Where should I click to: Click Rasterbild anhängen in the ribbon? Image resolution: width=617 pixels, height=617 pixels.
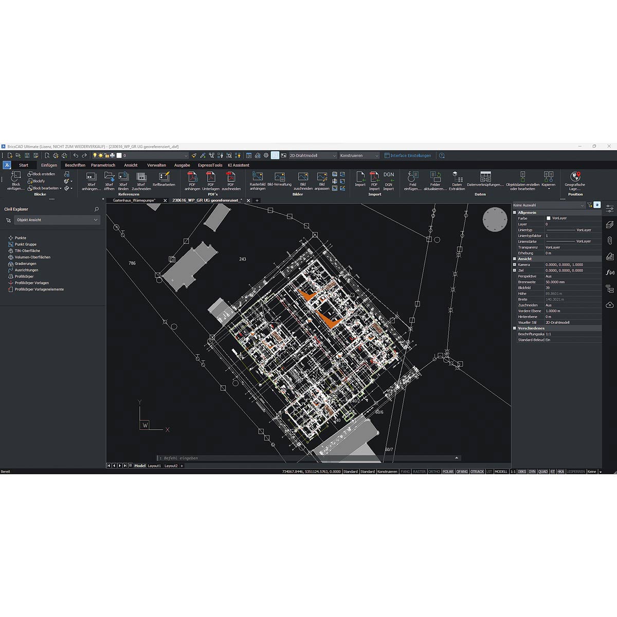(x=258, y=177)
